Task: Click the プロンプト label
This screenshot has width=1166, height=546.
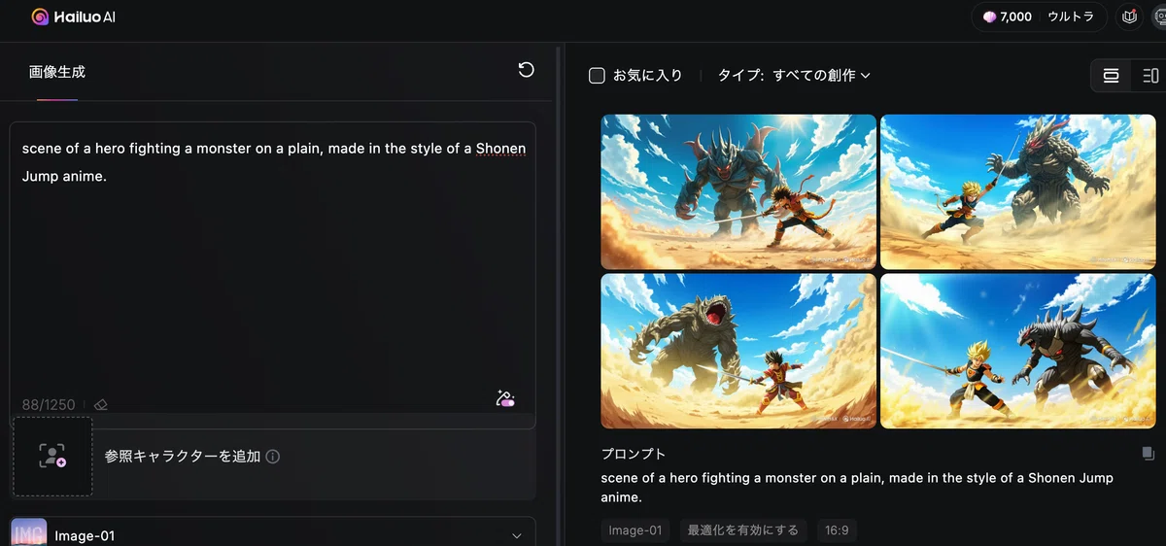Action: (x=634, y=454)
